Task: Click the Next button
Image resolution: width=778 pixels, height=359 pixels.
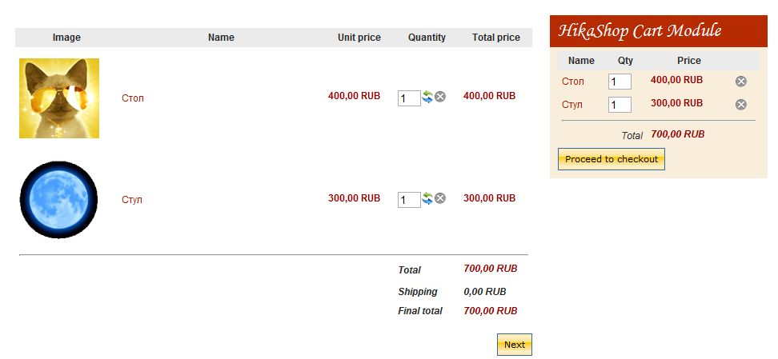Action: 515,345
